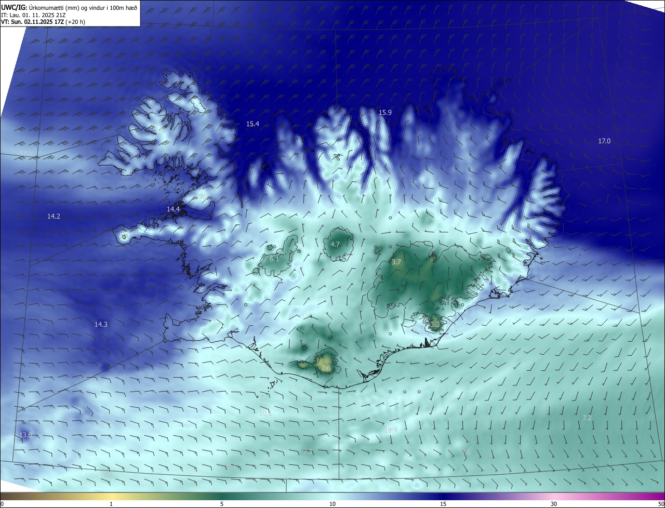Click the 0 tick on the color scale
Screen dimensions: 665x508
point(2,504)
